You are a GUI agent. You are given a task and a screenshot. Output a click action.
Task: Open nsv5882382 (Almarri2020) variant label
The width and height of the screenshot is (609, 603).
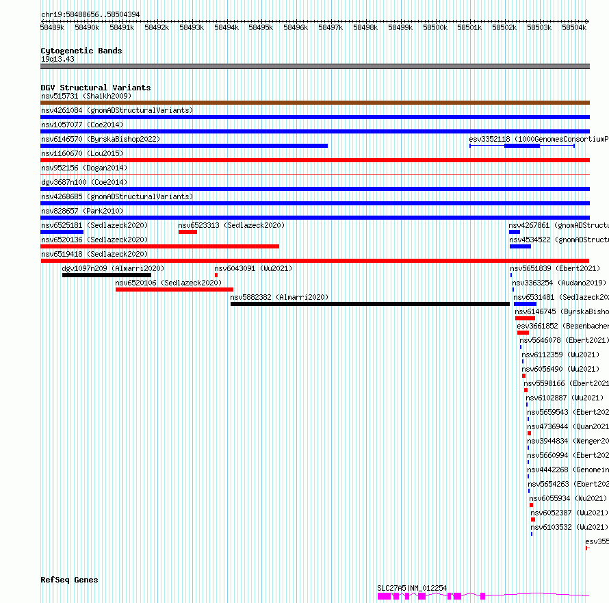pyautogui.click(x=279, y=297)
